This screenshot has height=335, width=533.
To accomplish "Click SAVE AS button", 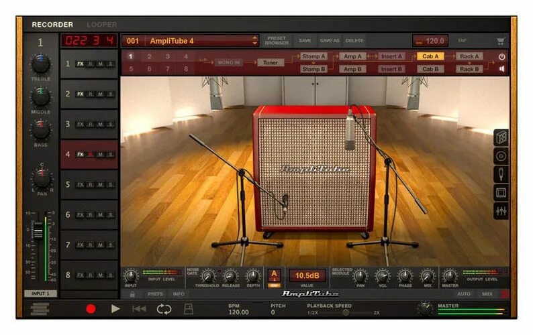I will [x=330, y=41].
